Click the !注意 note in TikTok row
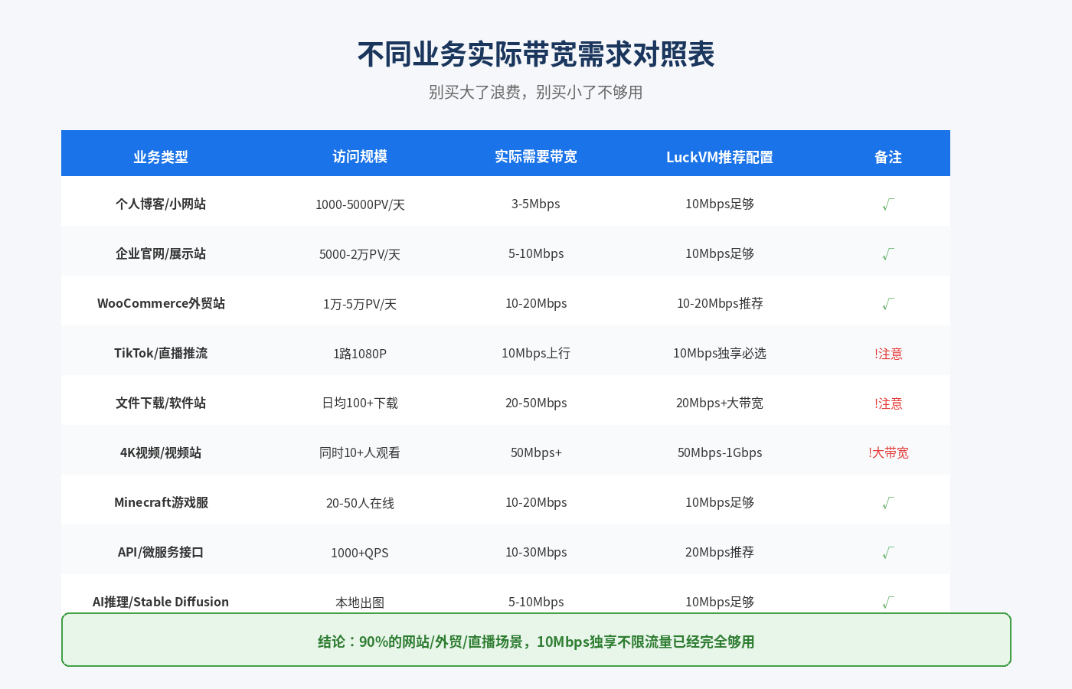This screenshot has width=1072, height=689. pos(888,354)
